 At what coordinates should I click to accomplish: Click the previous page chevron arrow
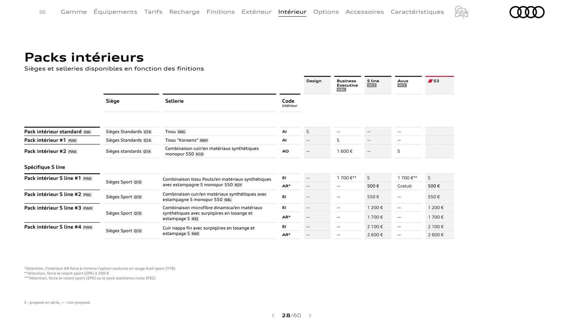click(x=273, y=316)
